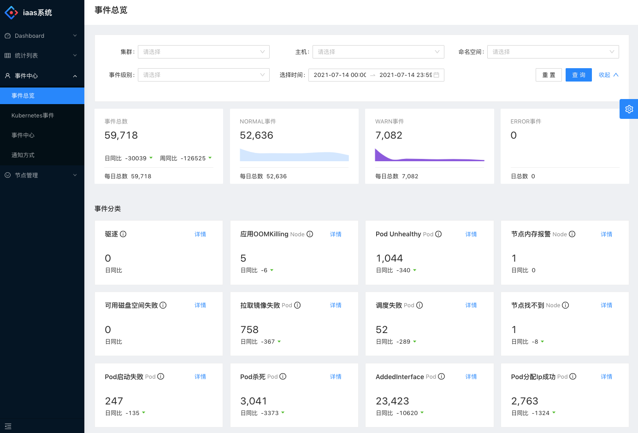Open 详情 for Pod启动失败 card
This screenshot has width=638, height=433.
[200, 377]
